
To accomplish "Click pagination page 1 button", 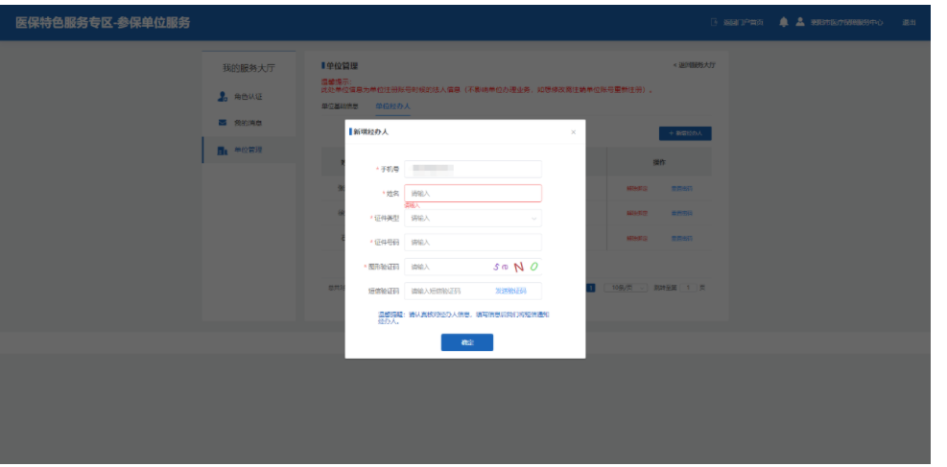I will [592, 288].
